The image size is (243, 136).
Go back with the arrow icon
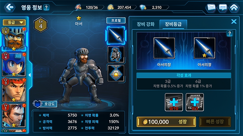click(x=9, y=7)
